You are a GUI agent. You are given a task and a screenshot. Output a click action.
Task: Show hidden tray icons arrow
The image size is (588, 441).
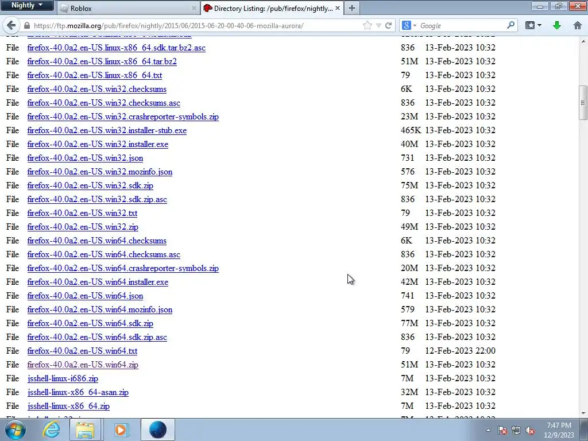(x=488, y=430)
